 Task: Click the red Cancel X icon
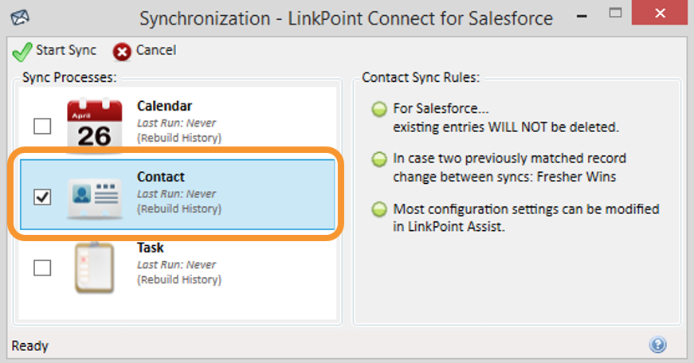coord(122,52)
